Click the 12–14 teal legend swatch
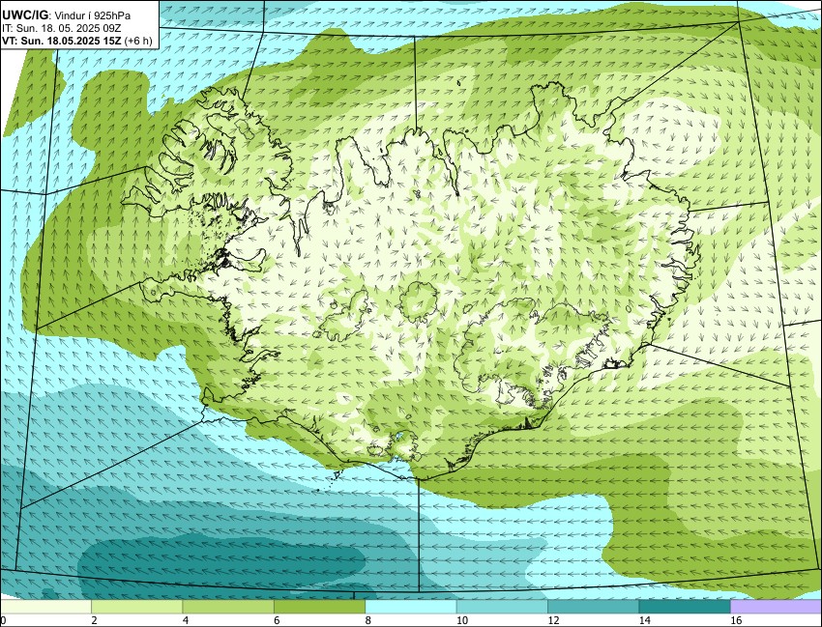Viewport: 822px width, 627px height. (594, 607)
